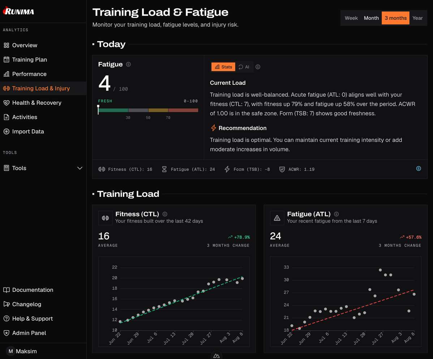Screen dimensions: 433x359
Task: Click the Runima logo
Action: tap(18, 11)
